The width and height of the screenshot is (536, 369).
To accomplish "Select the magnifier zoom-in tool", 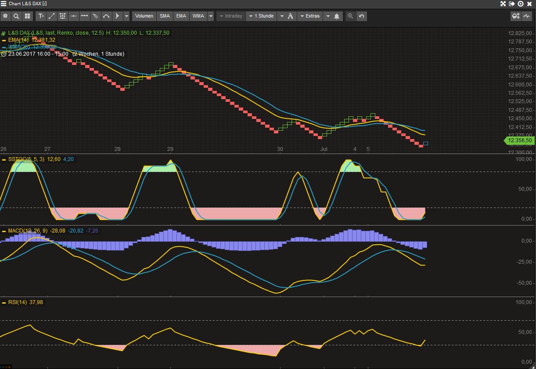I will point(16,16).
